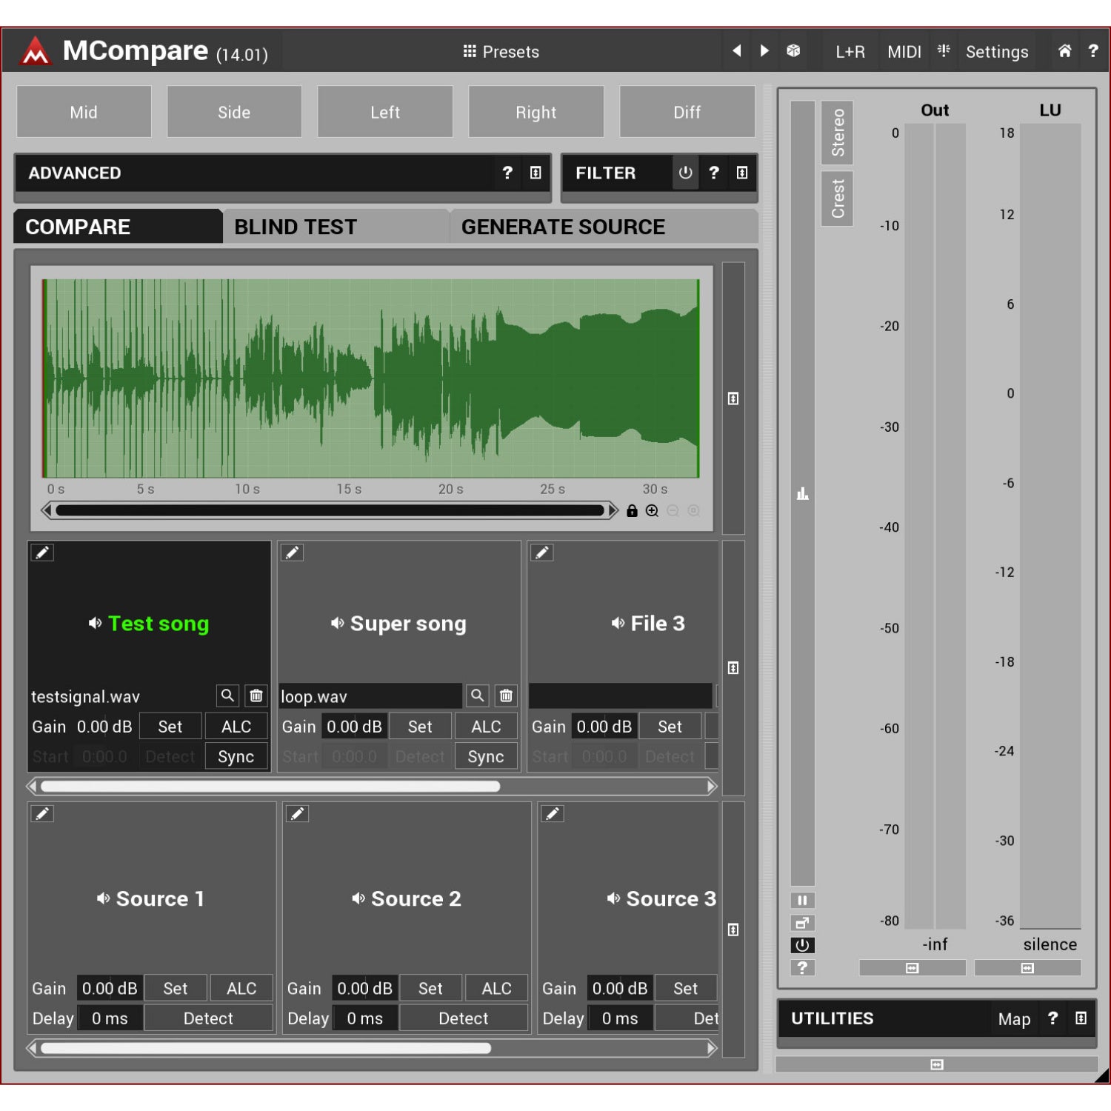This screenshot has height=1111, width=1111.
Task: Click Set for Test song gain
Action: [170, 727]
